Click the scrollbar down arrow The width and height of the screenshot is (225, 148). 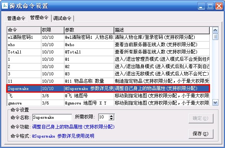coord(215,103)
